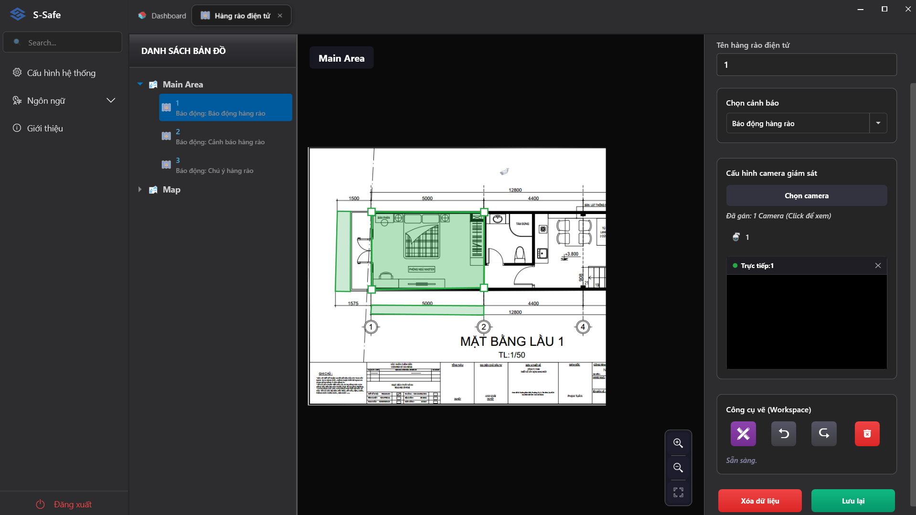This screenshot has width=916, height=515.
Task: Click the camera icon on the floor plan
Action: pos(504,172)
